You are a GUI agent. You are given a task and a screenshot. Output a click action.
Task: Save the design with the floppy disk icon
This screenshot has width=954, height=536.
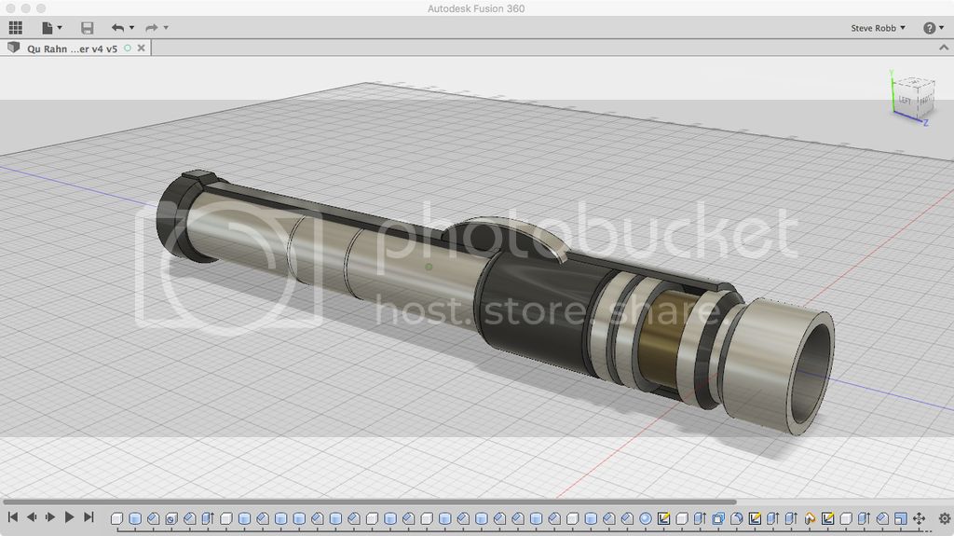tap(87, 27)
